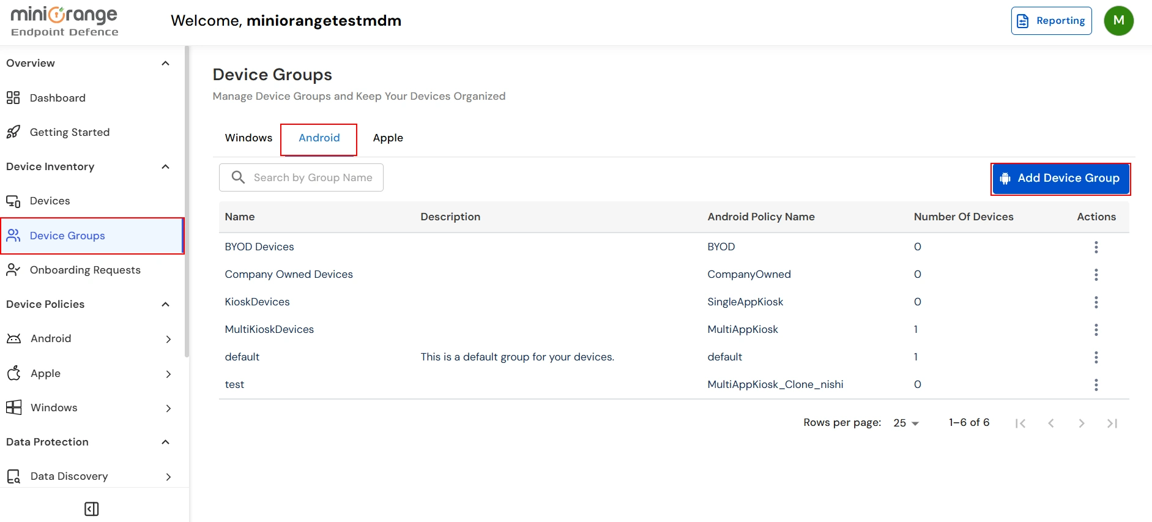Switch to the Android tab
The width and height of the screenshot is (1152, 522).
pos(319,138)
